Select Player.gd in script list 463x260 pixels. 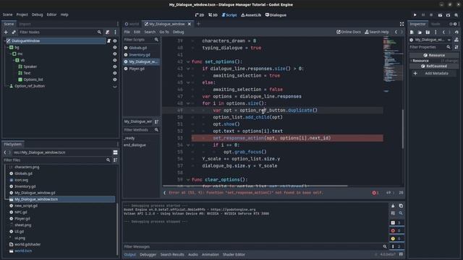[x=137, y=69]
